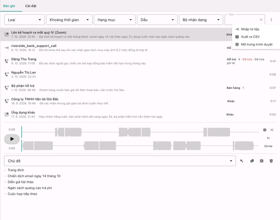Click the AI sparkle generate icon
Screen dimensions: 280x220
(x=241, y=161)
